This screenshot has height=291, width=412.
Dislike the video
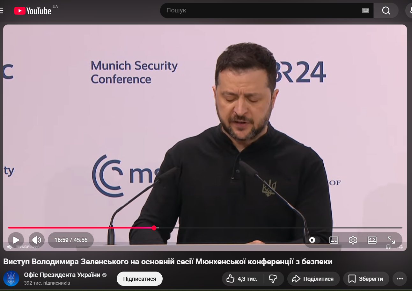[x=273, y=279]
